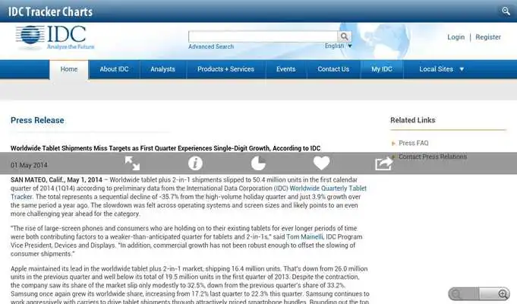Viewport: 517px width, 304px height.
Task: Tap the fullscreen expand arrows icon
Action: pyautogui.click(x=132, y=163)
